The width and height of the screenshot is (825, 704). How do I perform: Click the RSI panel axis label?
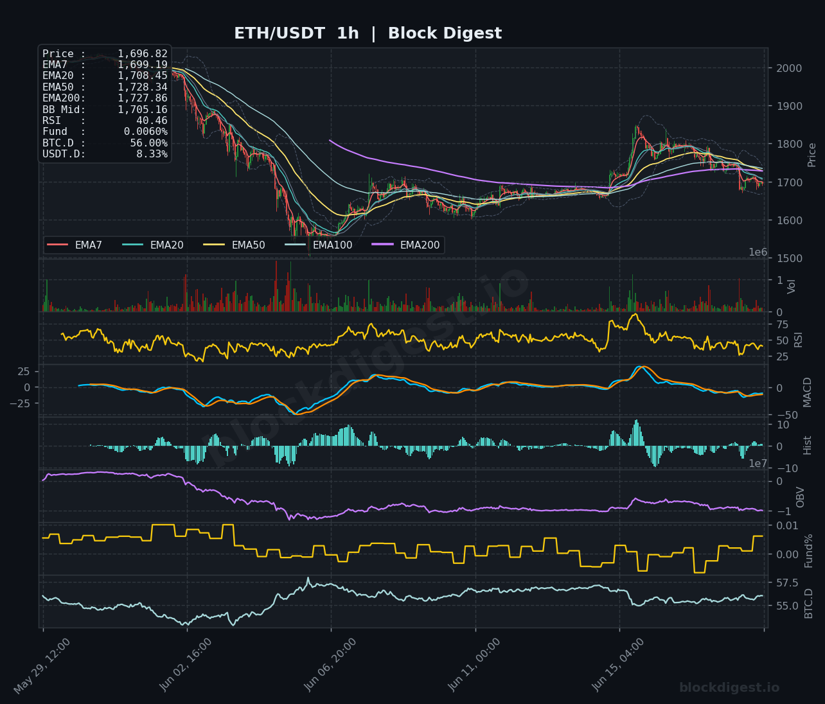click(798, 340)
